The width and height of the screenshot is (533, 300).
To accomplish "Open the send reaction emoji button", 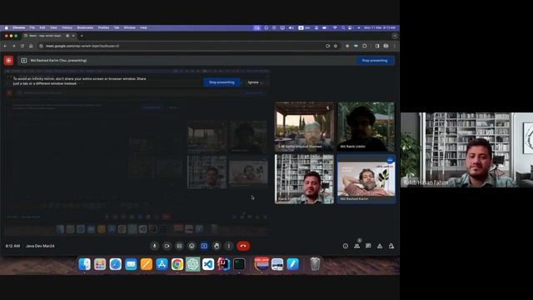I will 192,246.
